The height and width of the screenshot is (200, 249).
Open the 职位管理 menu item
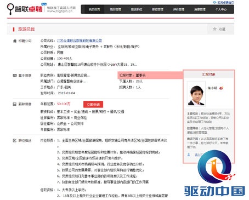pyautogui.click(x=157, y=9)
